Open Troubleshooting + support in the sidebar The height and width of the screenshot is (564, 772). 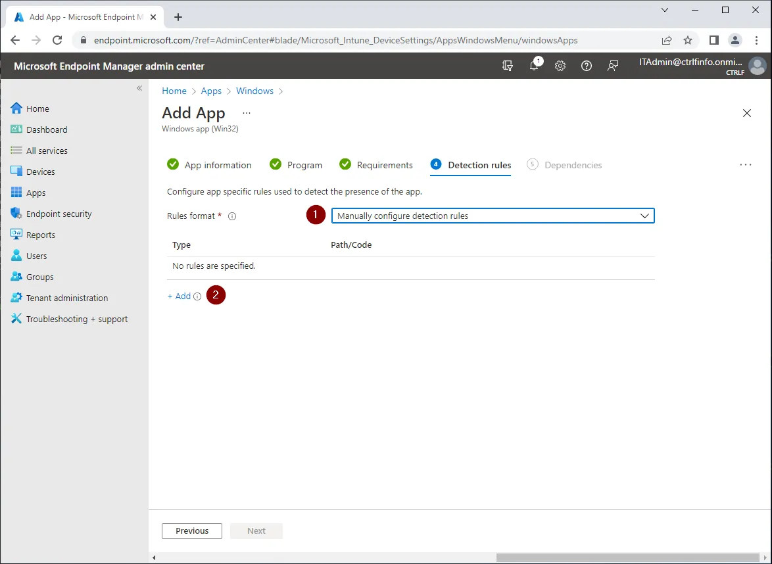click(69, 319)
